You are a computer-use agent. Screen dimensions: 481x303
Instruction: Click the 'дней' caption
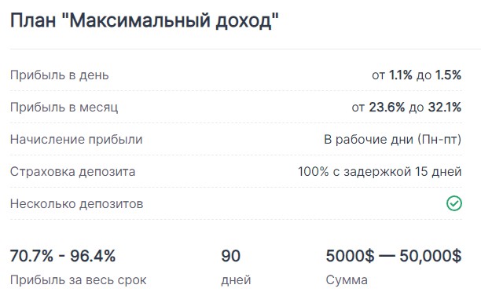pyautogui.click(x=237, y=280)
